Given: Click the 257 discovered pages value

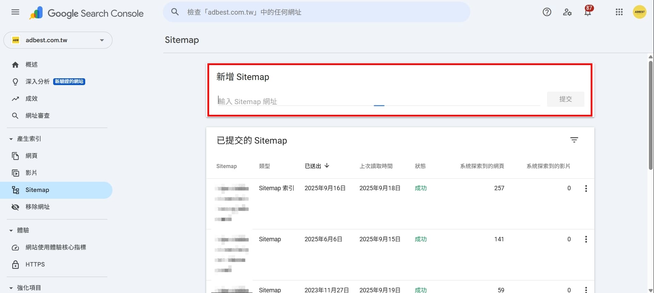Looking at the screenshot, I should (499, 188).
